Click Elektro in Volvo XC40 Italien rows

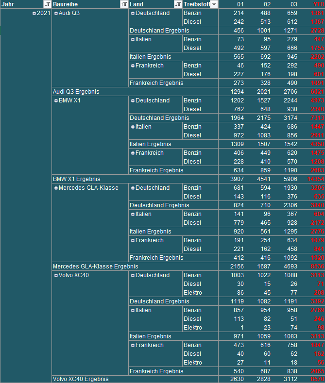193,328
